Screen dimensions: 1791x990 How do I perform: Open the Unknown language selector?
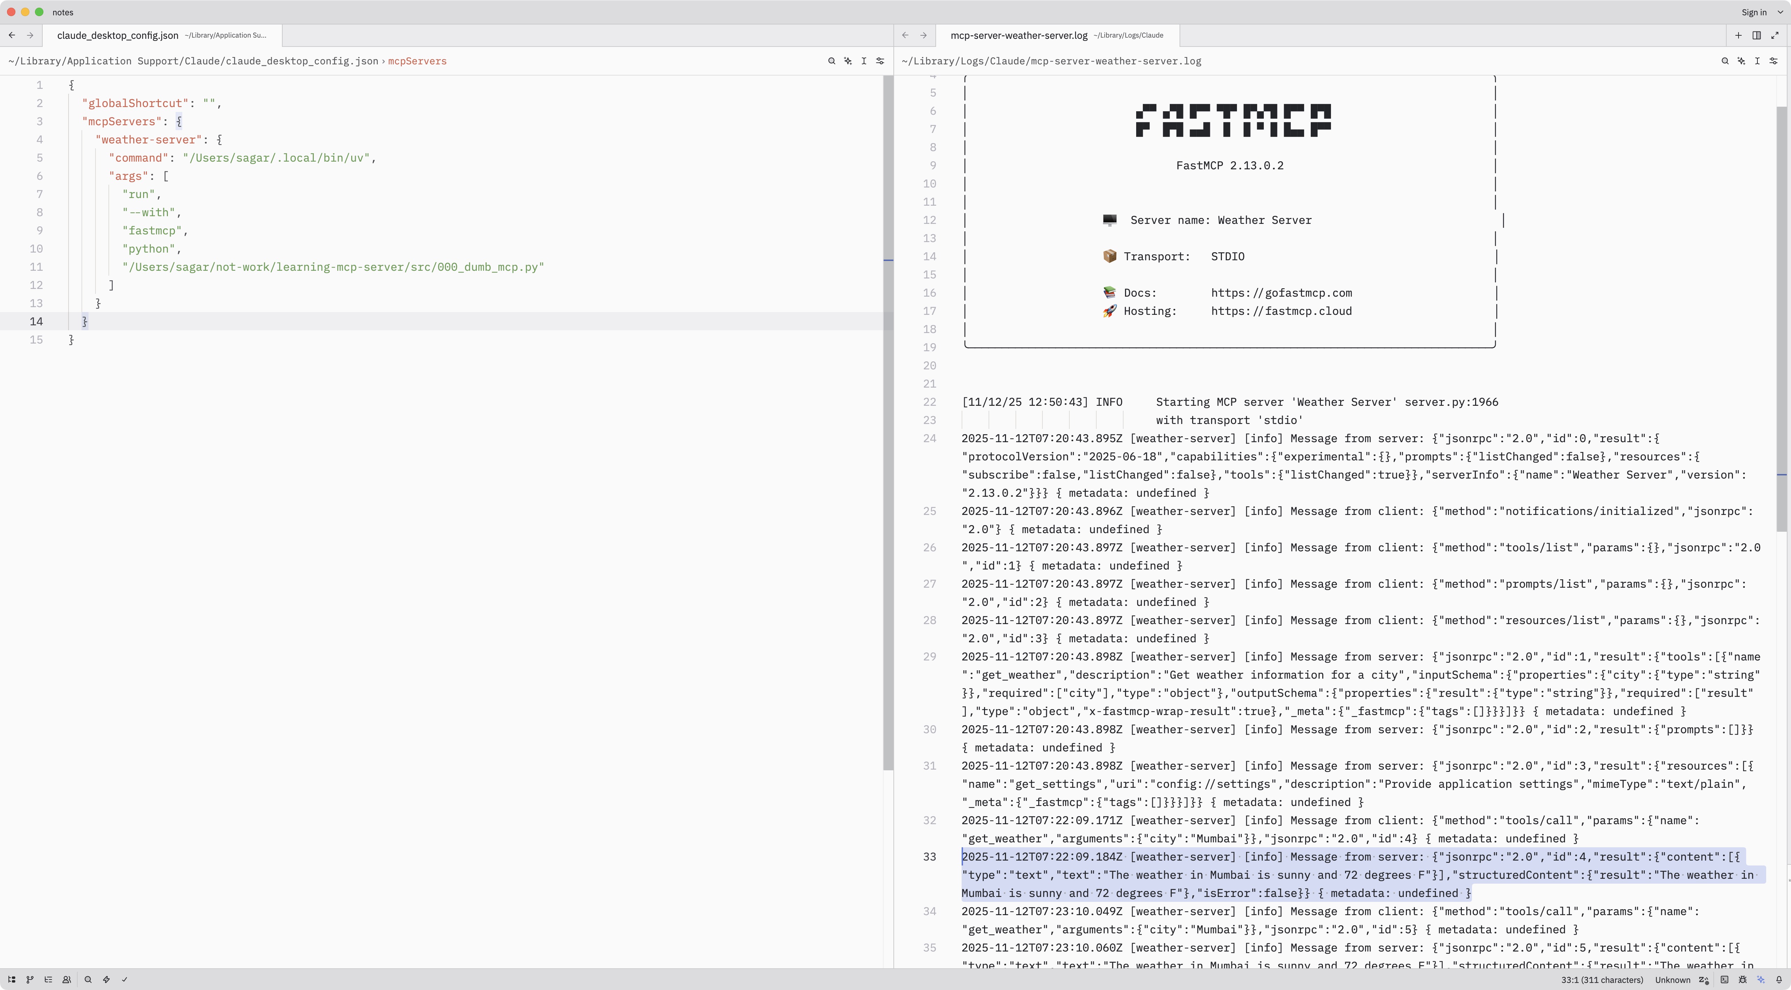(1672, 980)
